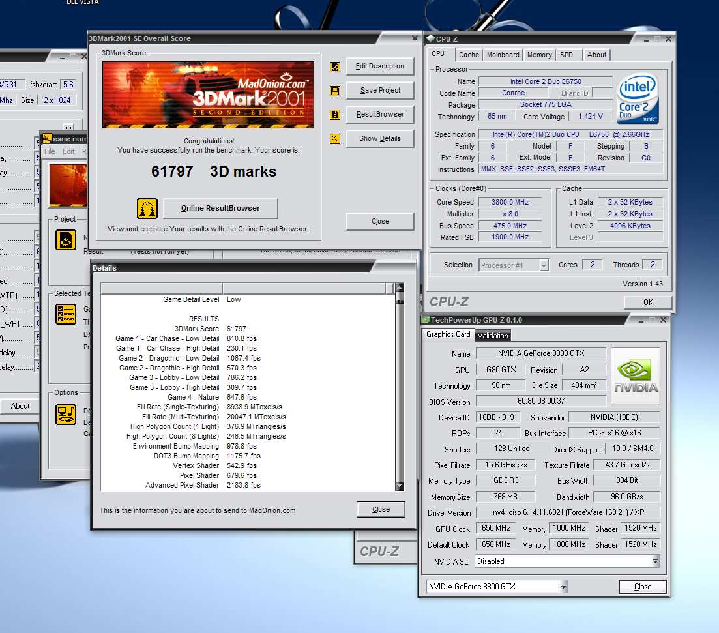Open the Edit menu in sans nom window
Image resolution: width=719 pixels, height=633 pixels.
click(68, 151)
